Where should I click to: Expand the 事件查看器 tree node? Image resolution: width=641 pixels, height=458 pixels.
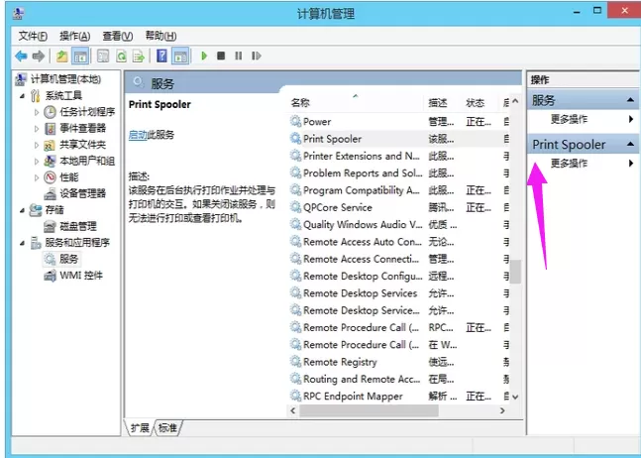click(37, 129)
